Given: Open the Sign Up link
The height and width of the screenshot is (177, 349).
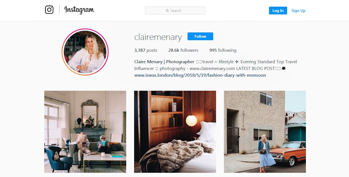Looking at the screenshot, I should point(298,10).
